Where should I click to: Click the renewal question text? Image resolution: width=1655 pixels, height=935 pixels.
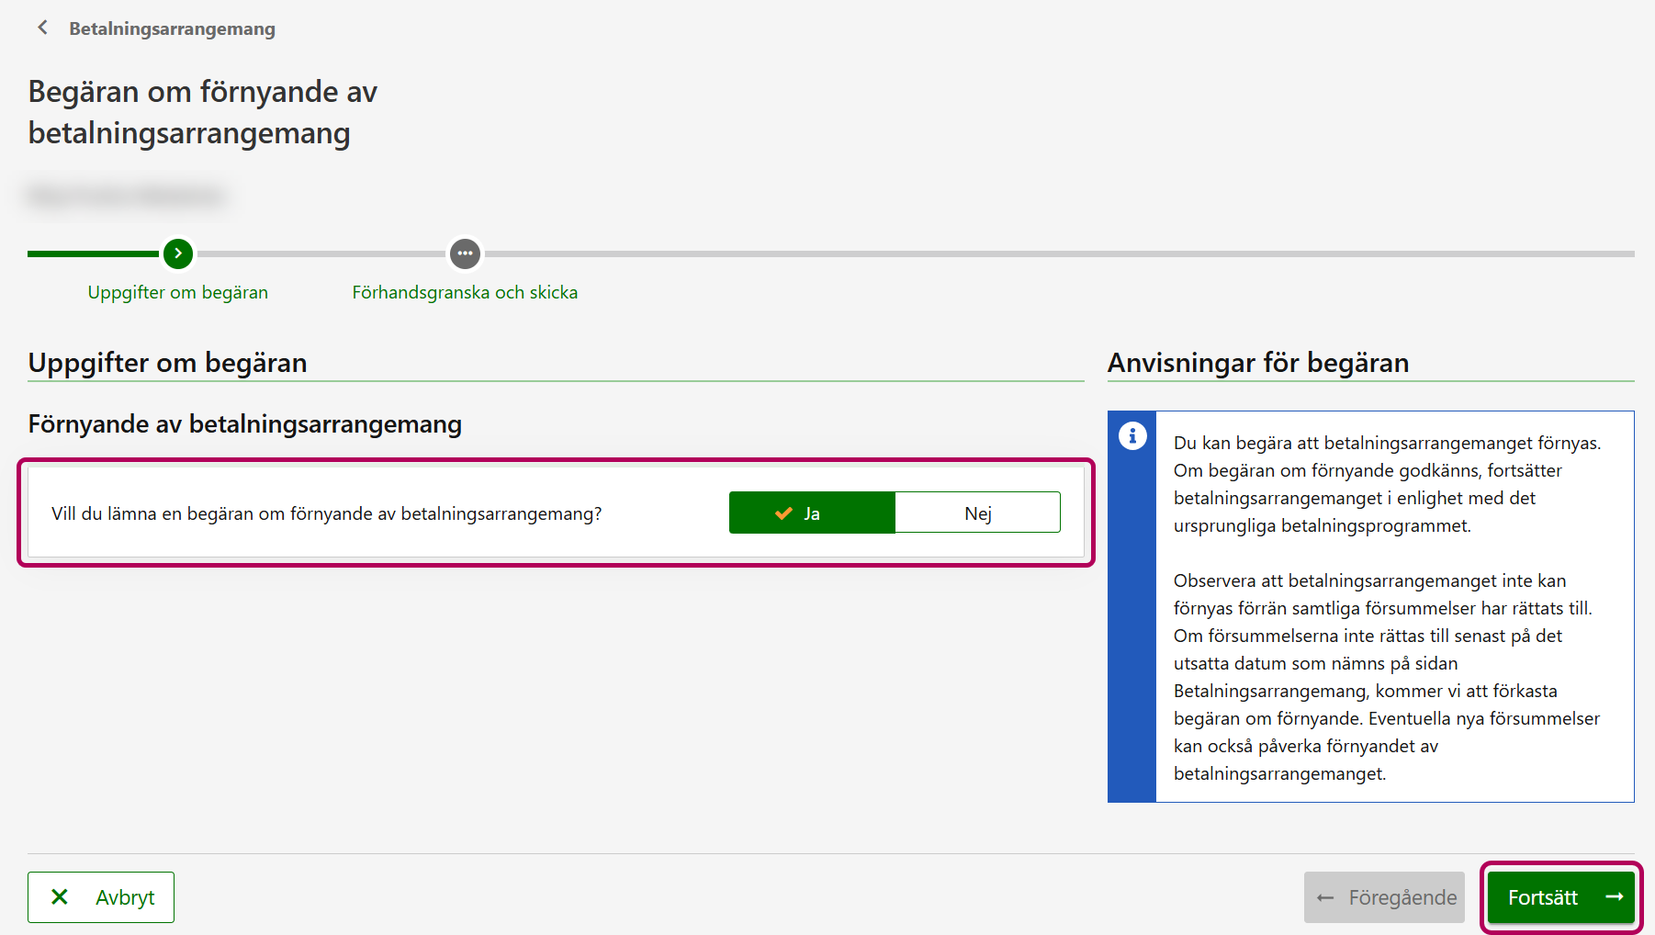coord(327,513)
